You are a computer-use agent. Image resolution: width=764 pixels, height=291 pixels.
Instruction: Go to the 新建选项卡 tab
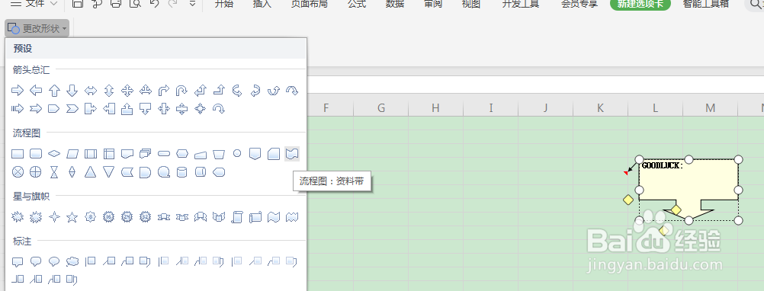pos(640,4)
